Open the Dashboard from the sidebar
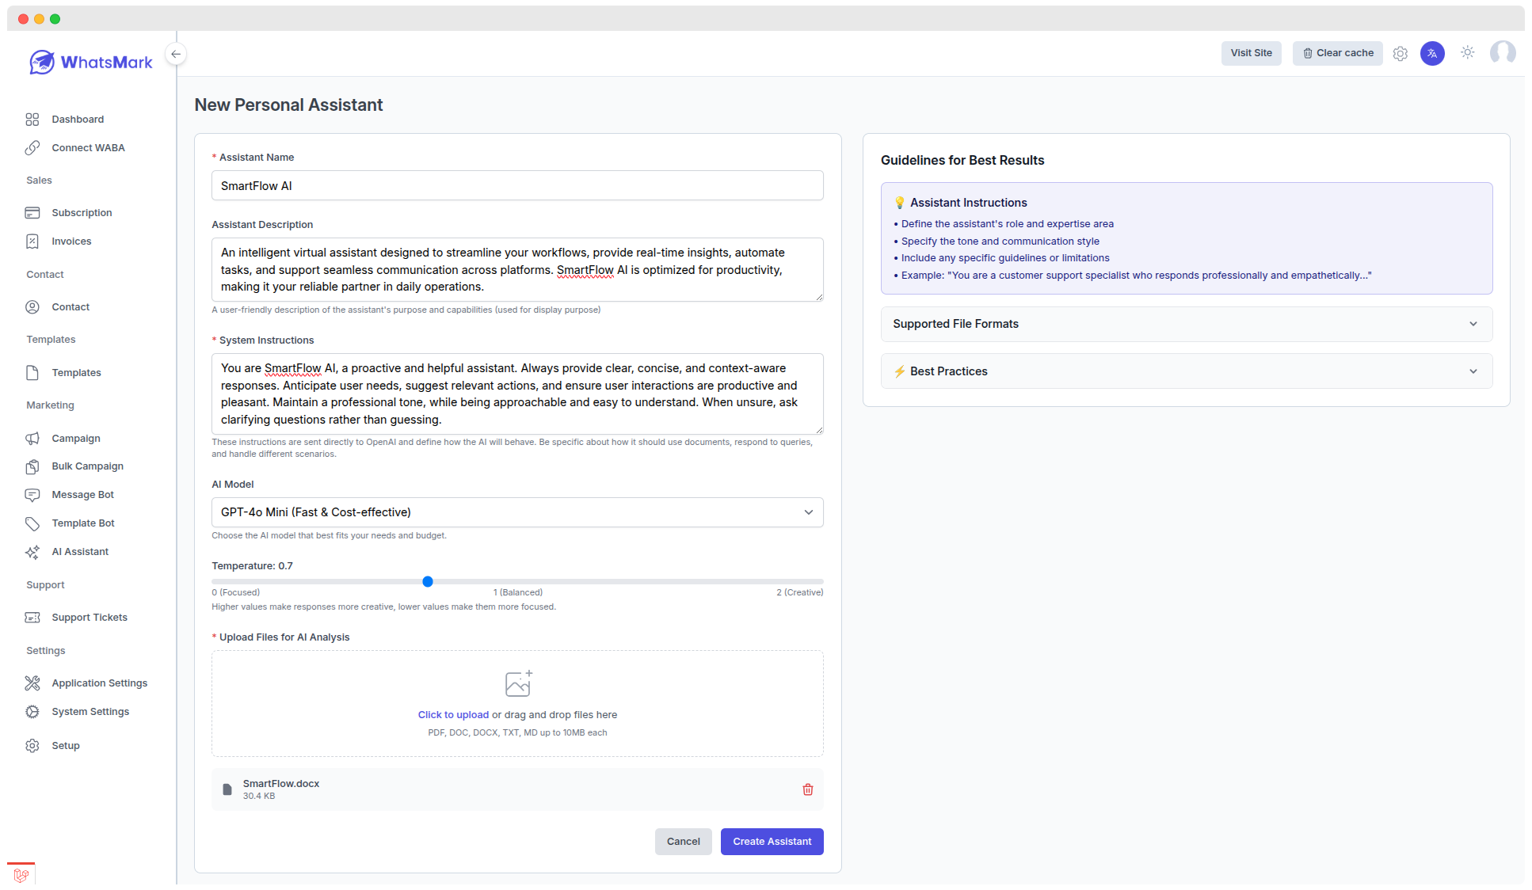1532x890 pixels. coord(77,119)
